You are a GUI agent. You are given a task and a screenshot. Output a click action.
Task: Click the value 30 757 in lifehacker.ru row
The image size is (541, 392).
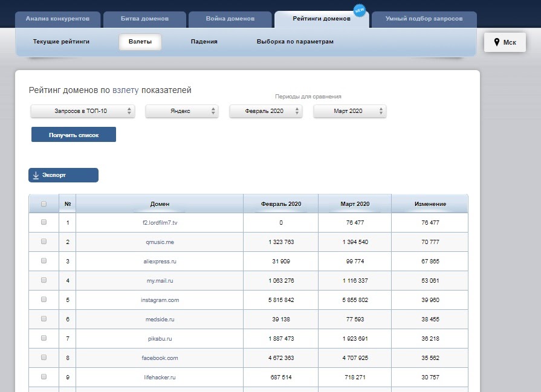(430, 377)
